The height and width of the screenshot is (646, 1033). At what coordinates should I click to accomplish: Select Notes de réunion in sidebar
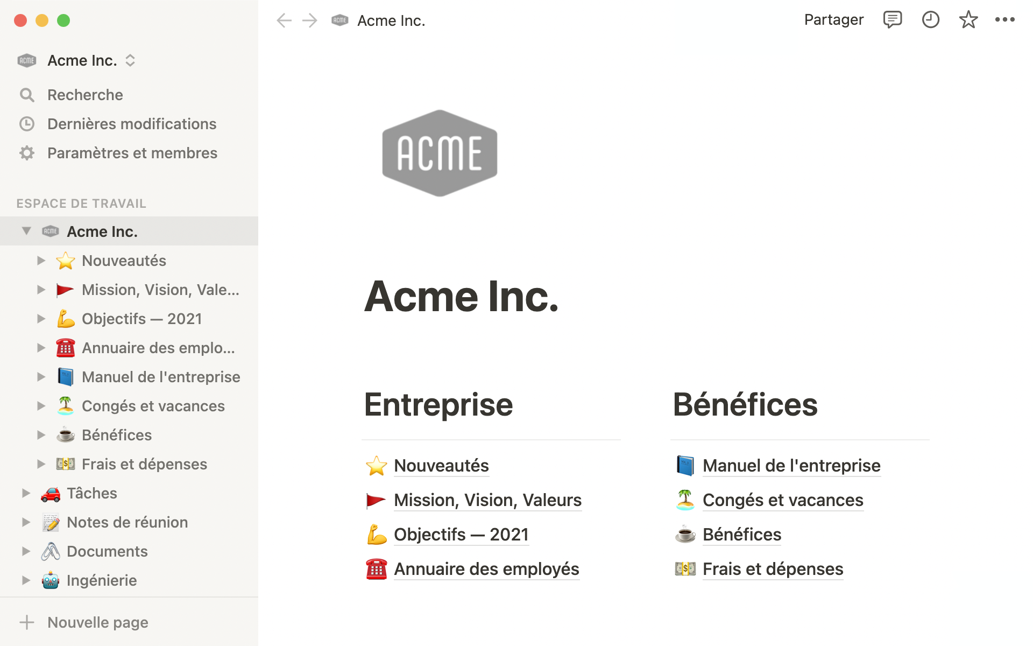(x=127, y=522)
